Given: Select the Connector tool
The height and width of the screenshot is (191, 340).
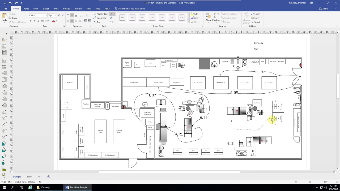Looking at the screenshot, I should (x=100, y=18).
